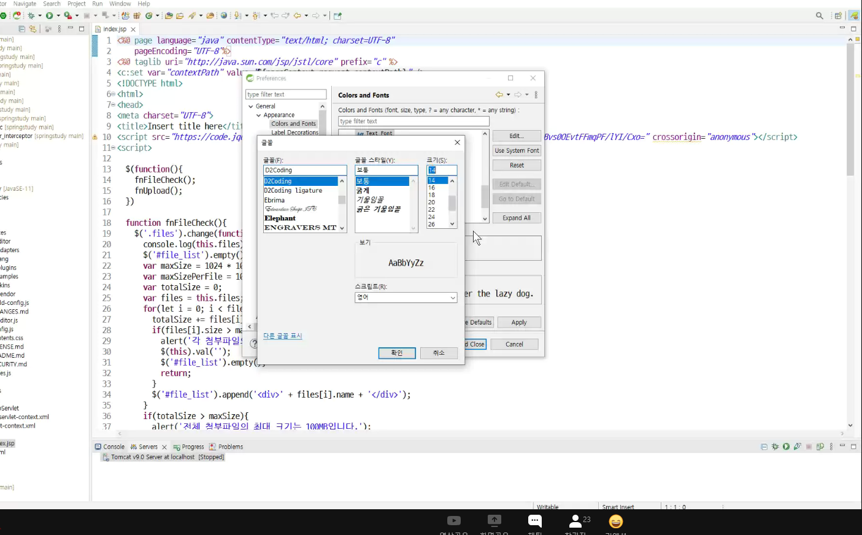This screenshot has width=862, height=535.
Task: Click the Open Type icon in toolbar
Action: pos(168,15)
